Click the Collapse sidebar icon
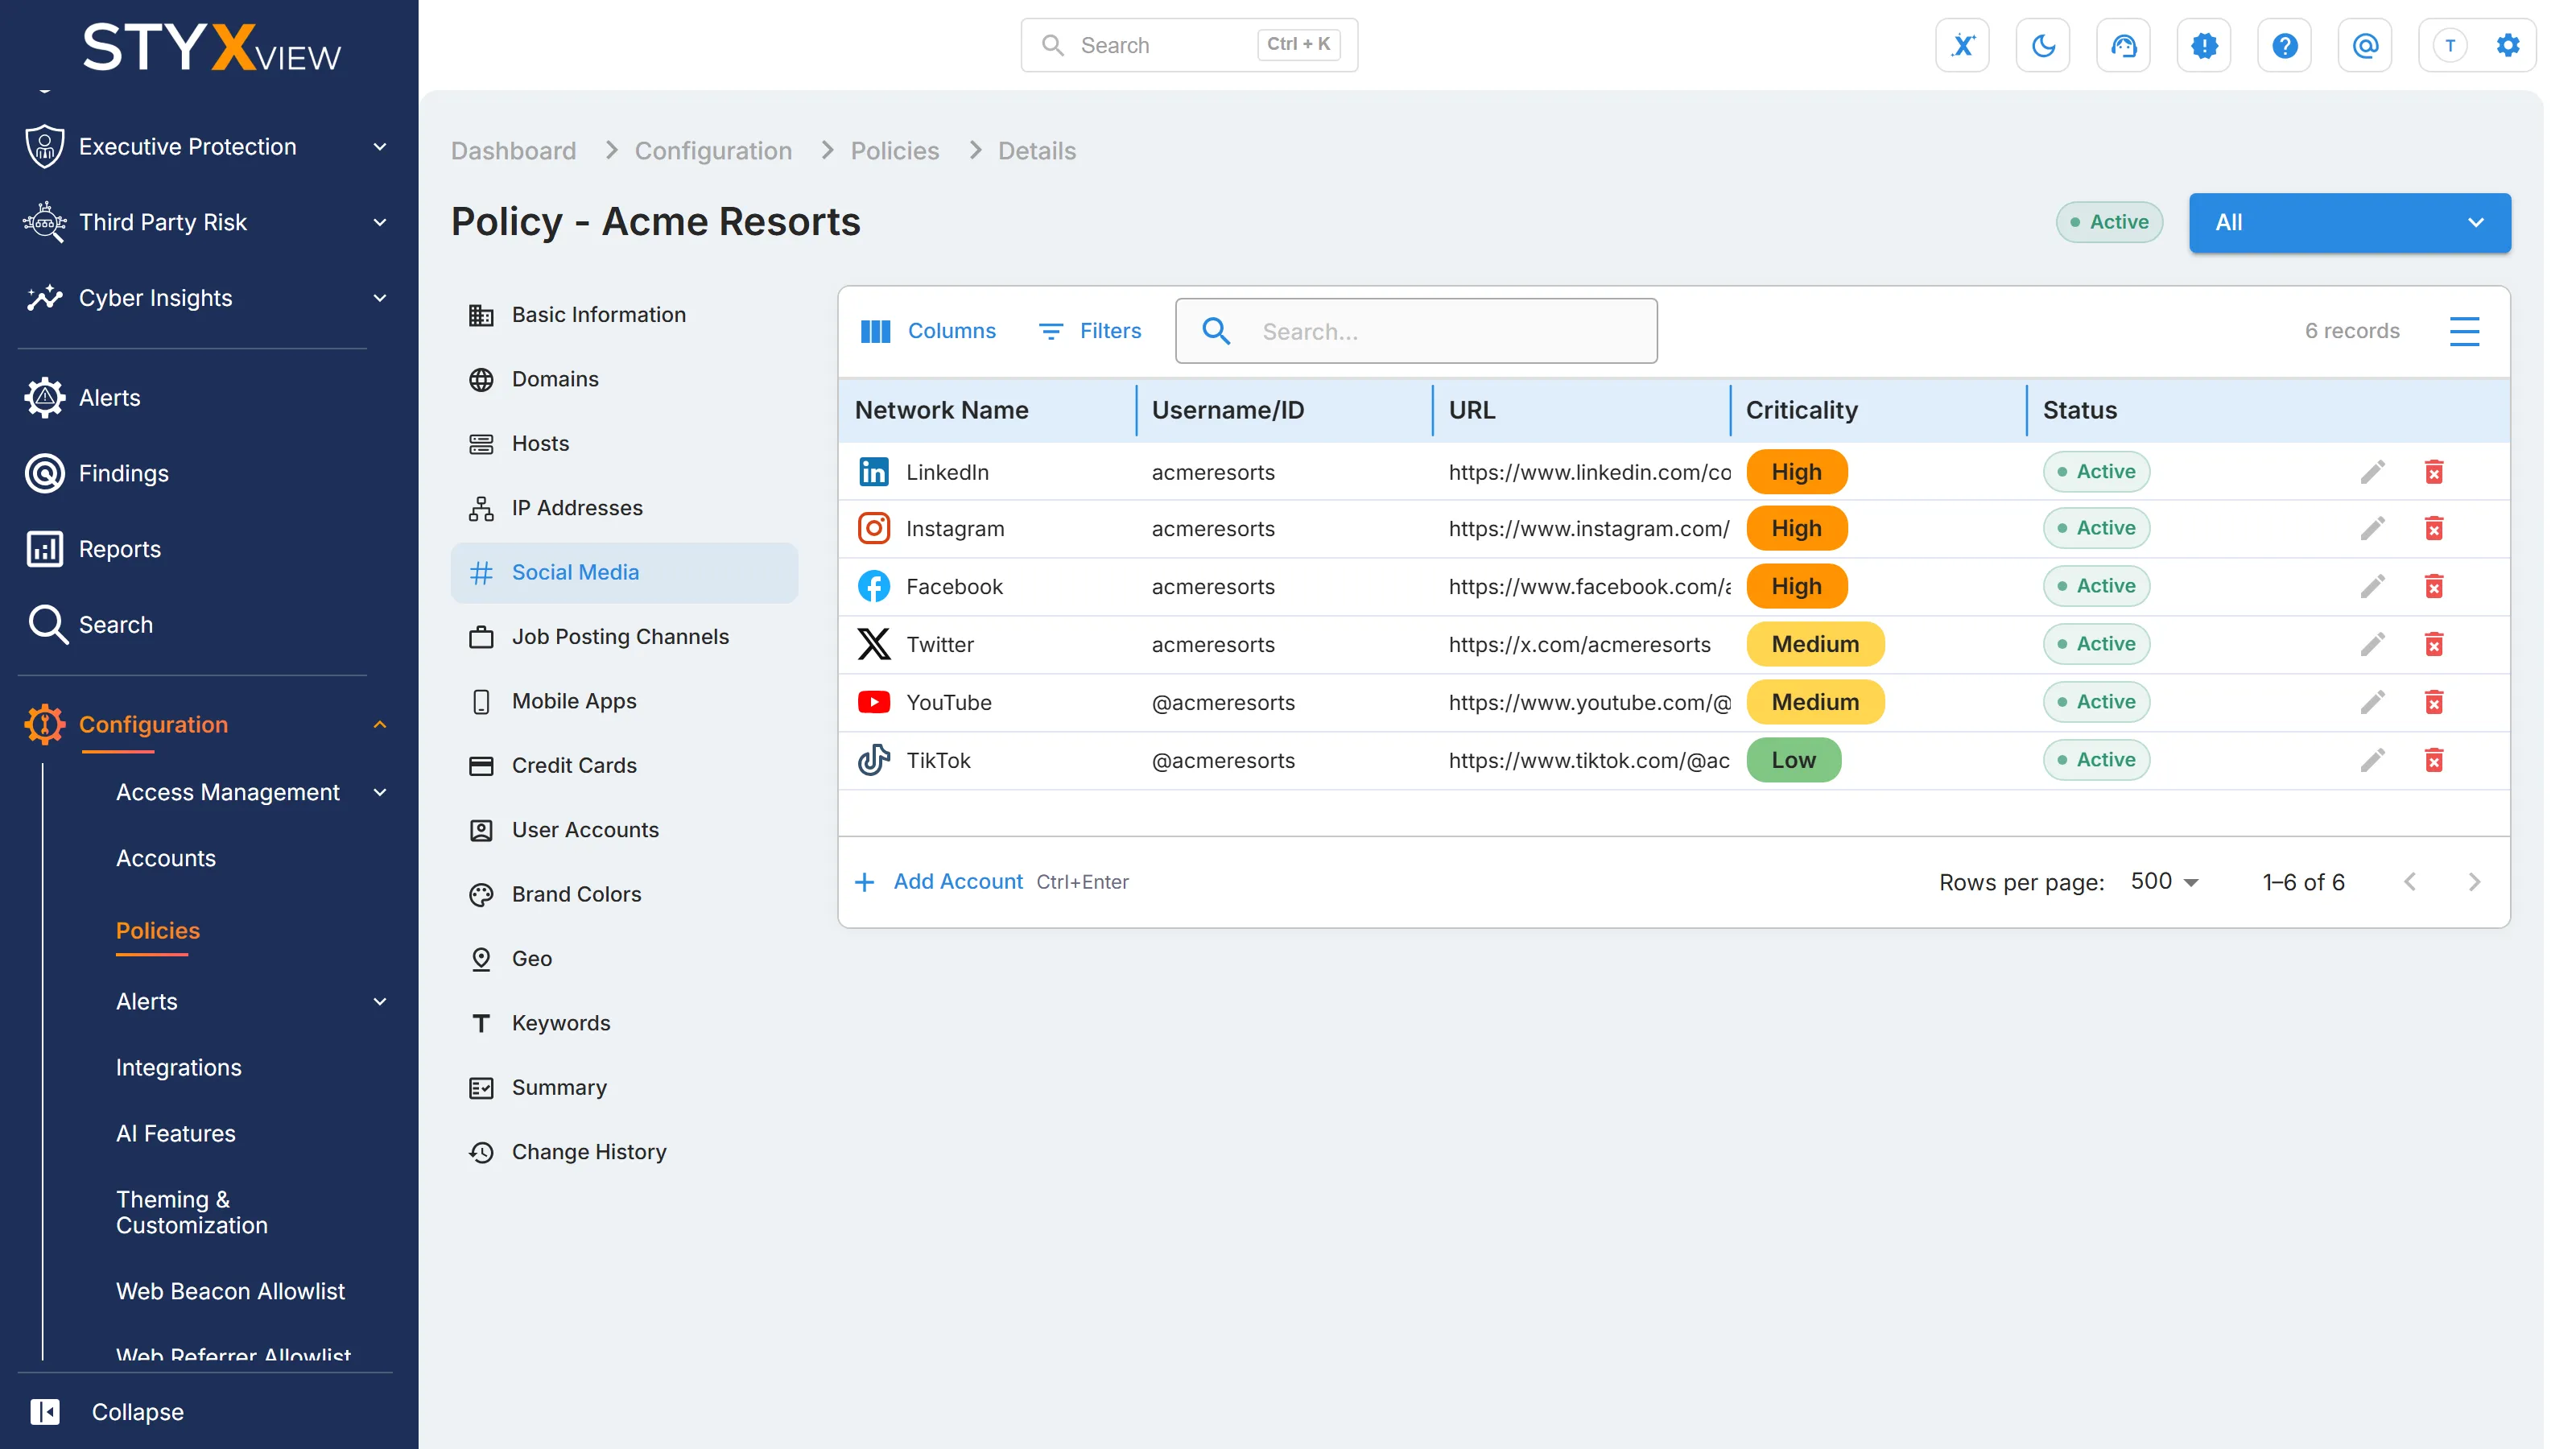 pos(45,1411)
